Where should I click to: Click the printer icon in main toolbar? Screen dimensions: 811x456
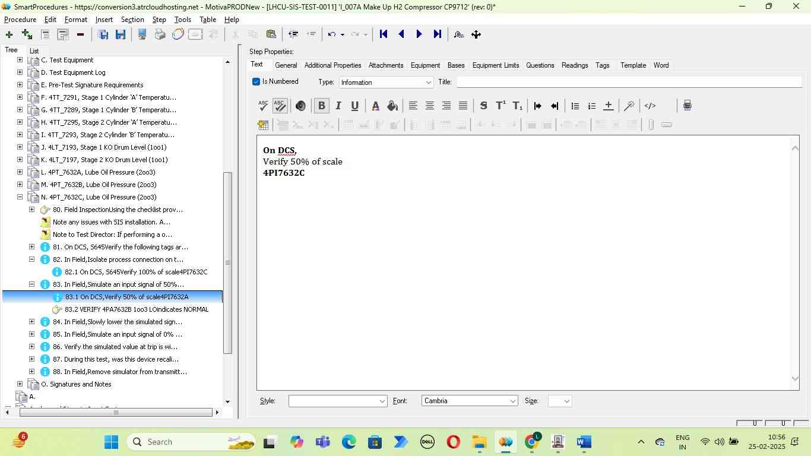(160, 34)
